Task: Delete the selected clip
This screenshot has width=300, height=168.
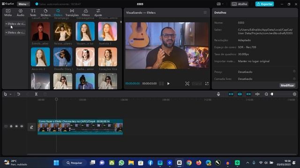Action: point(45,94)
